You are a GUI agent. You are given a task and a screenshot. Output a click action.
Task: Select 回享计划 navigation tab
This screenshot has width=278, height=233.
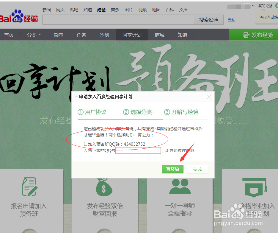[x=132, y=35]
